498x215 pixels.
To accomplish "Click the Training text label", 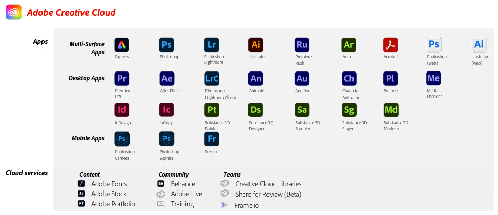I will point(182,204).
